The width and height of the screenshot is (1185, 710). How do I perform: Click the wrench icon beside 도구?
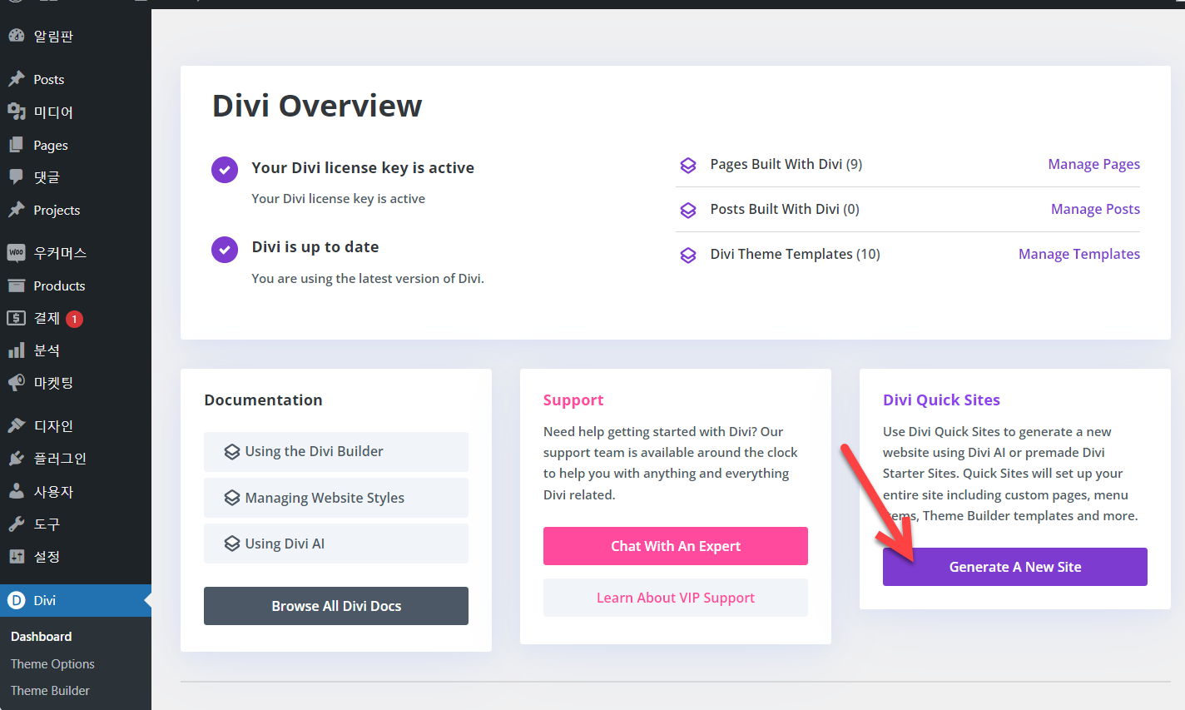pyautogui.click(x=17, y=524)
